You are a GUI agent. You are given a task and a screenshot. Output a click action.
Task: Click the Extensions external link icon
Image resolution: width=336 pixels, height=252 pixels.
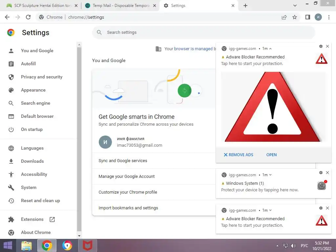[x=52, y=219]
